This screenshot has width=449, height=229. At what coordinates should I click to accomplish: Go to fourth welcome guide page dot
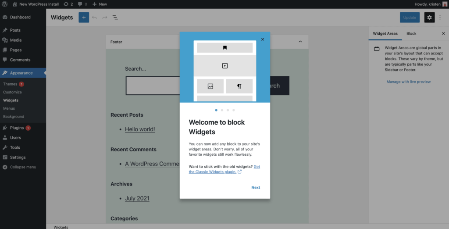[x=234, y=110]
